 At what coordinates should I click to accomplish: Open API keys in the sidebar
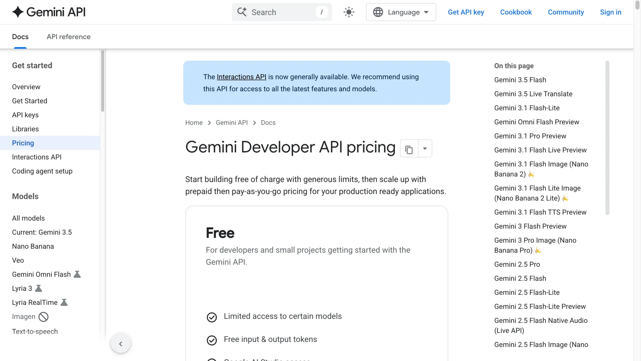pyautogui.click(x=25, y=115)
